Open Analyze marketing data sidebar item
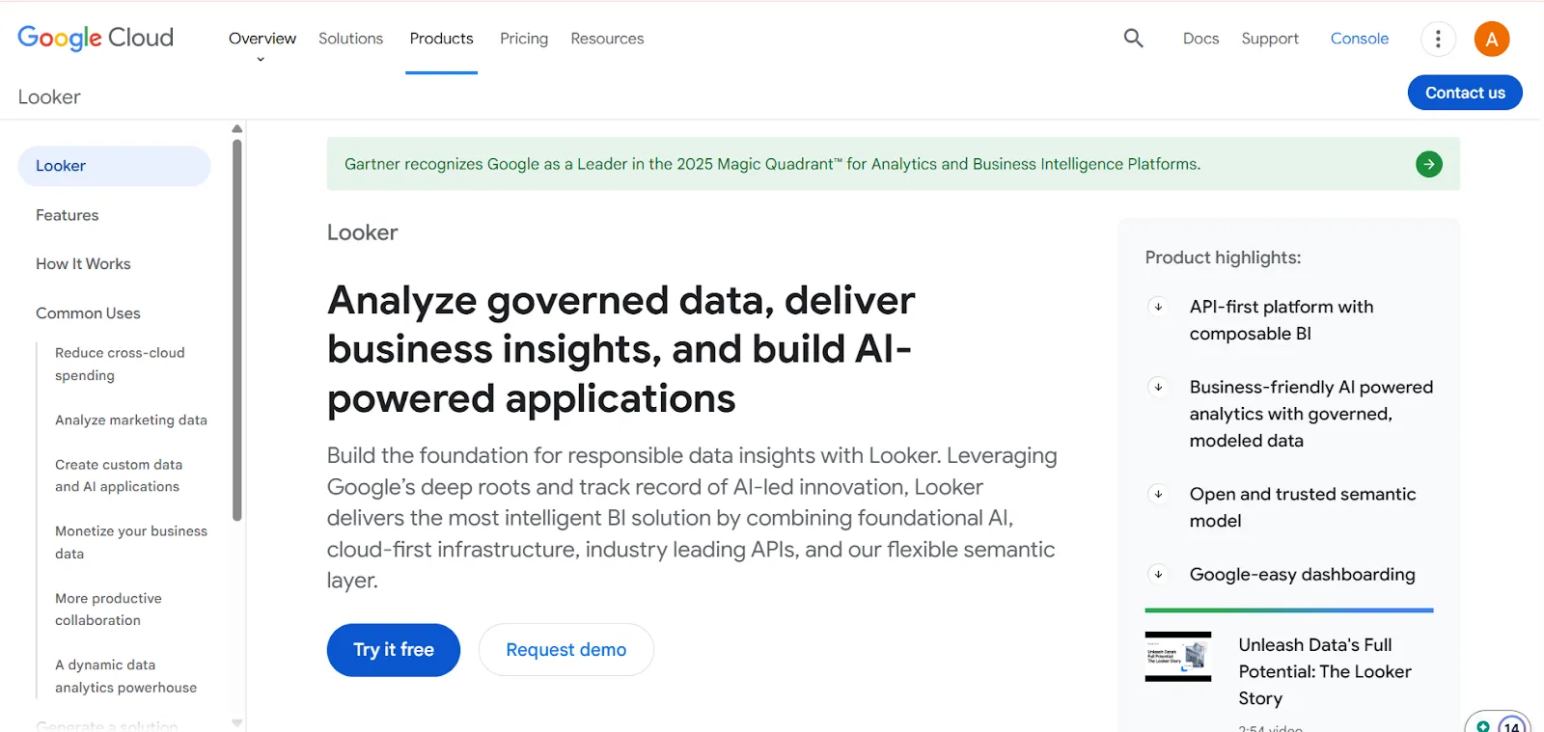 coord(131,420)
